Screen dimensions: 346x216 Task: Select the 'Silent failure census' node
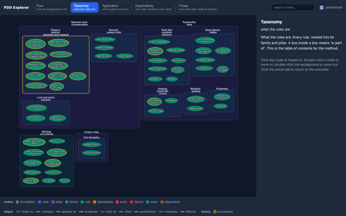pyautogui.click(x=105, y=40)
